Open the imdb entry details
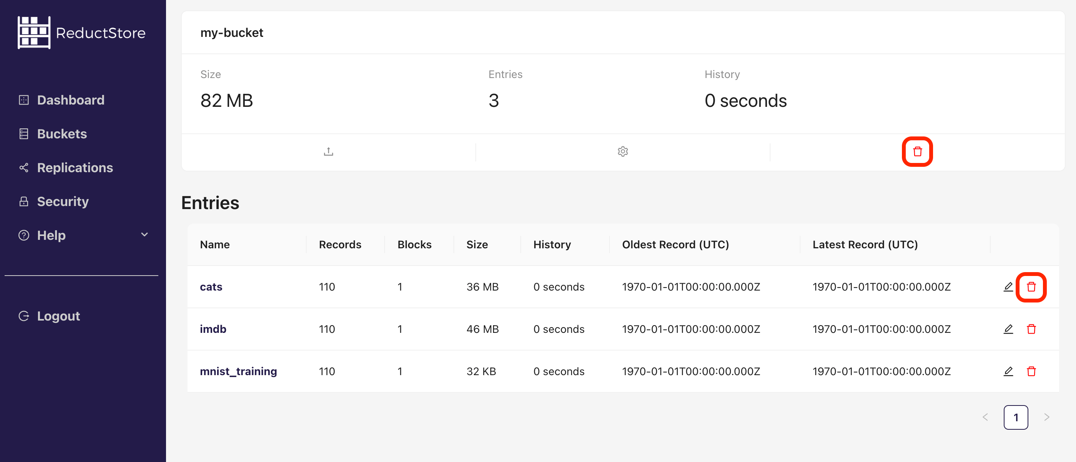1076x462 pixels. 213,329
